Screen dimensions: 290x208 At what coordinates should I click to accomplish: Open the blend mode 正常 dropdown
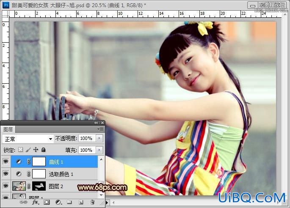28,139
